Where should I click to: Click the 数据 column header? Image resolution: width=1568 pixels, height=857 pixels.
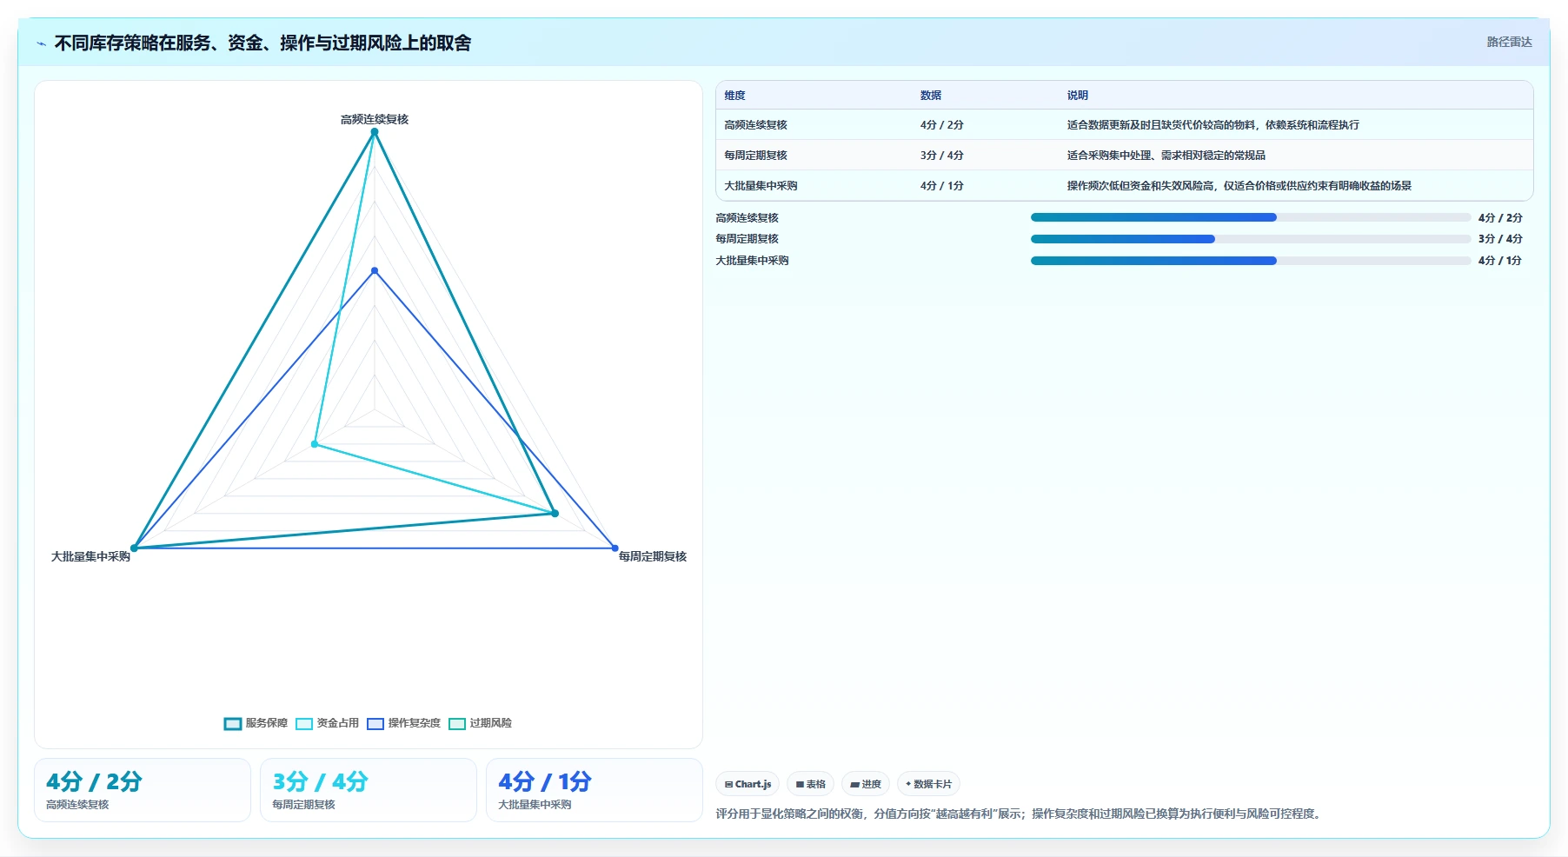pos(931,96)
